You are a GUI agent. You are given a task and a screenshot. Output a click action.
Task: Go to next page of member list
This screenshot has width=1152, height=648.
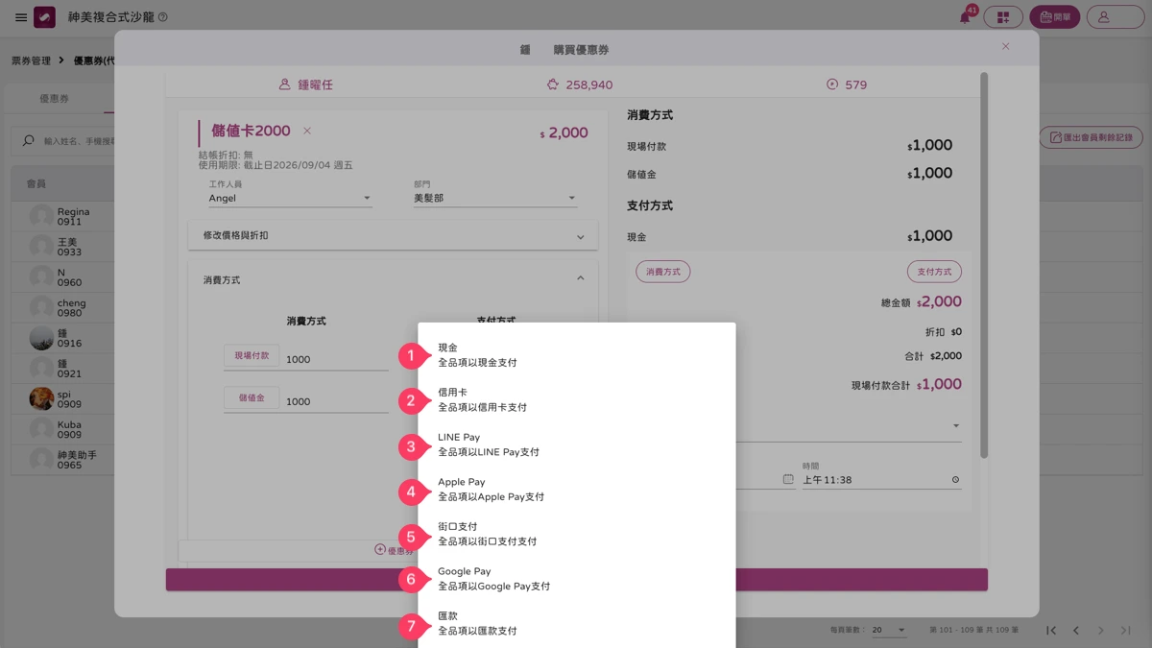1101,631
